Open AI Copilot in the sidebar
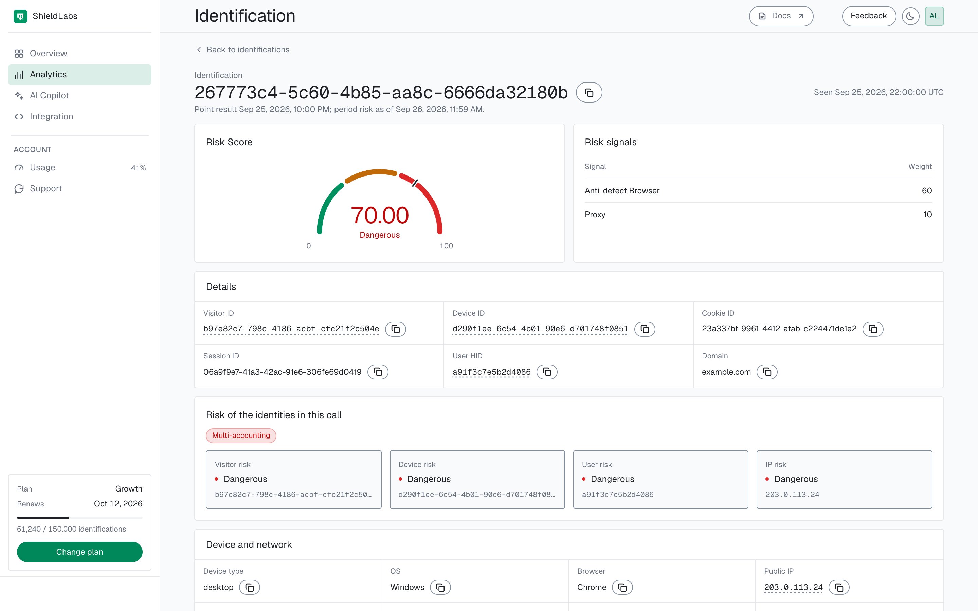Viewport: 978px width, 611px height. (79, 95)
